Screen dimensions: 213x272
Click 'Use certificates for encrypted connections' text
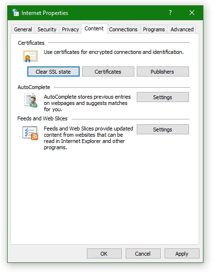(114, 52)
